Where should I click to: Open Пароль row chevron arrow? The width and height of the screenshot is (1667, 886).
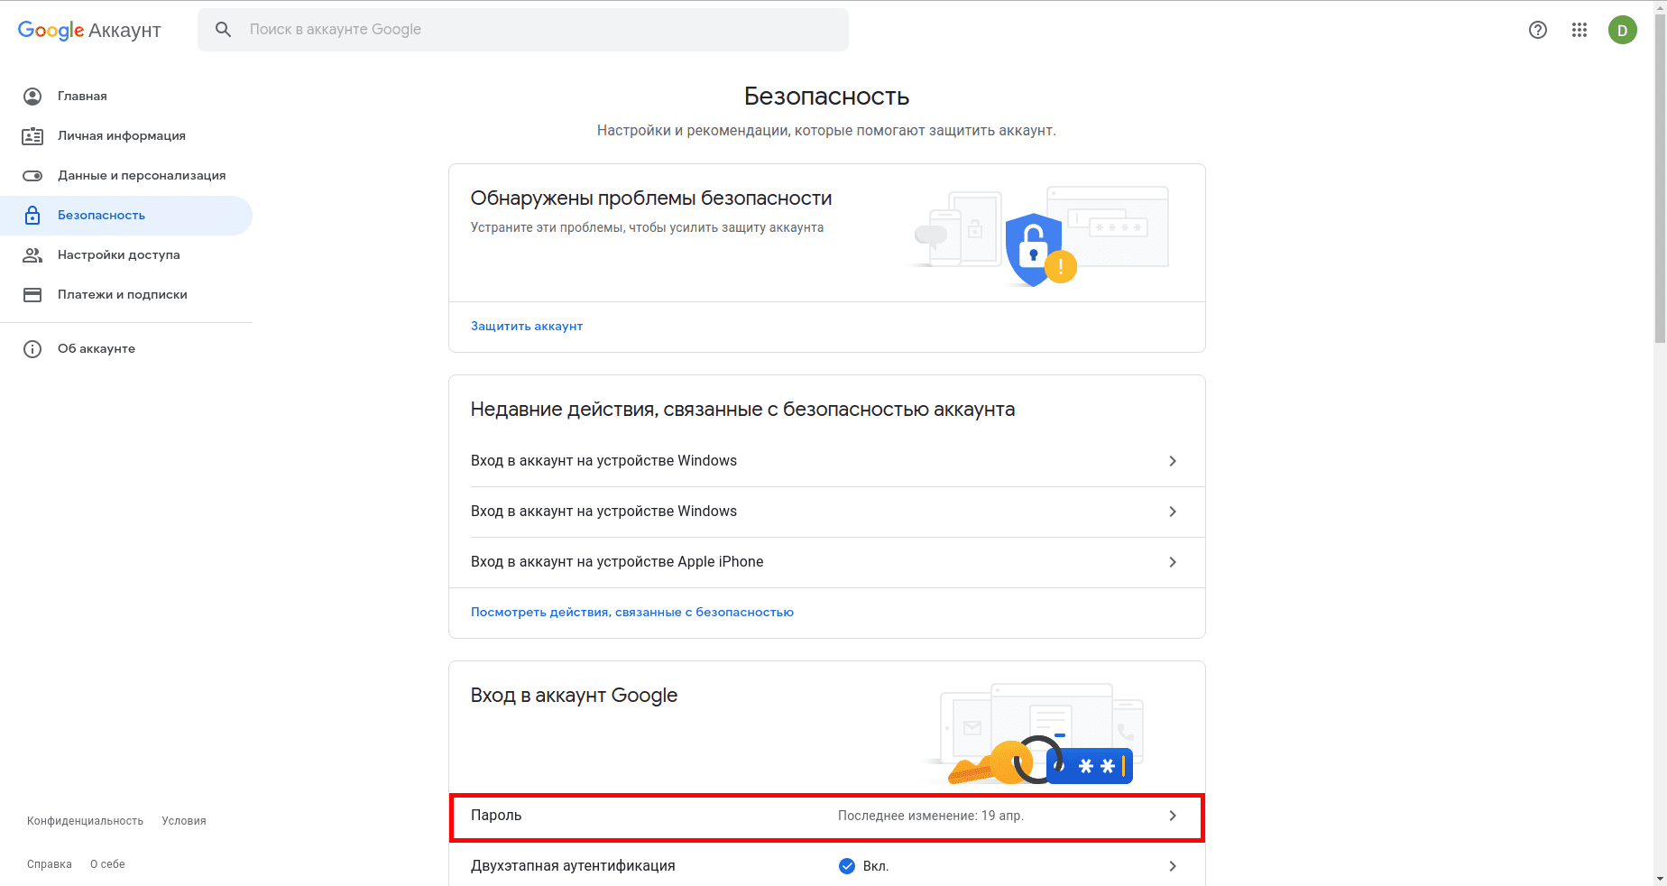pyautogui.click(x=1173, y=816)
